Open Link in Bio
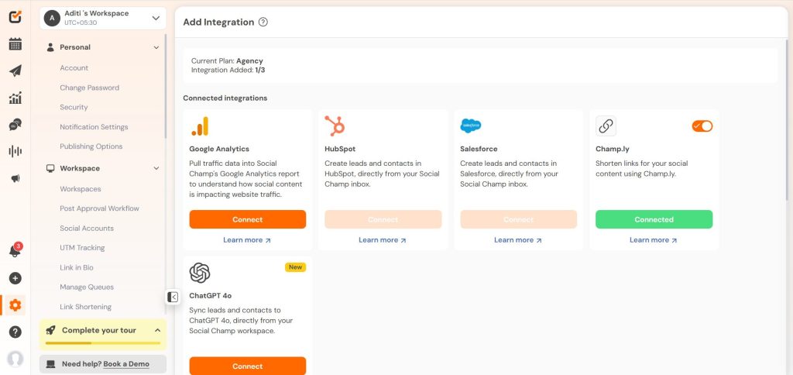 coord(77,267)
